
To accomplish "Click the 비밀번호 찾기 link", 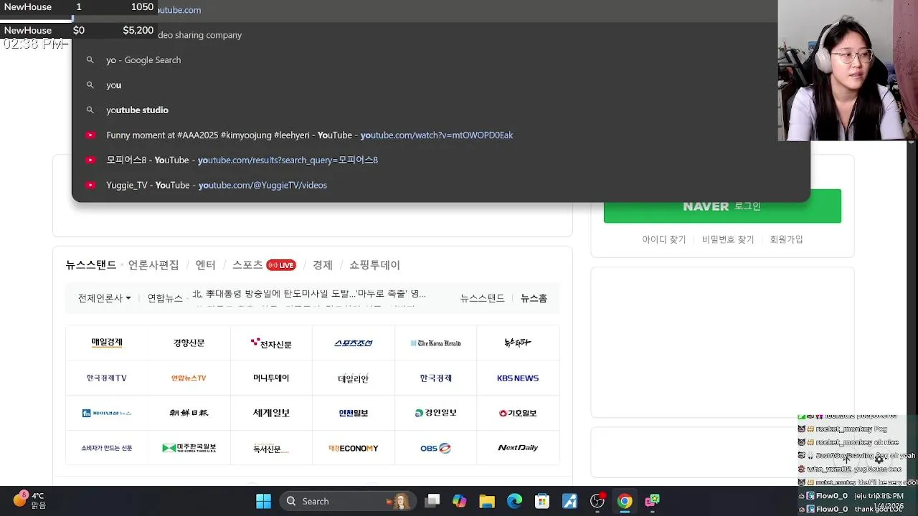I will pyautogui.click(x=728, y=239).
